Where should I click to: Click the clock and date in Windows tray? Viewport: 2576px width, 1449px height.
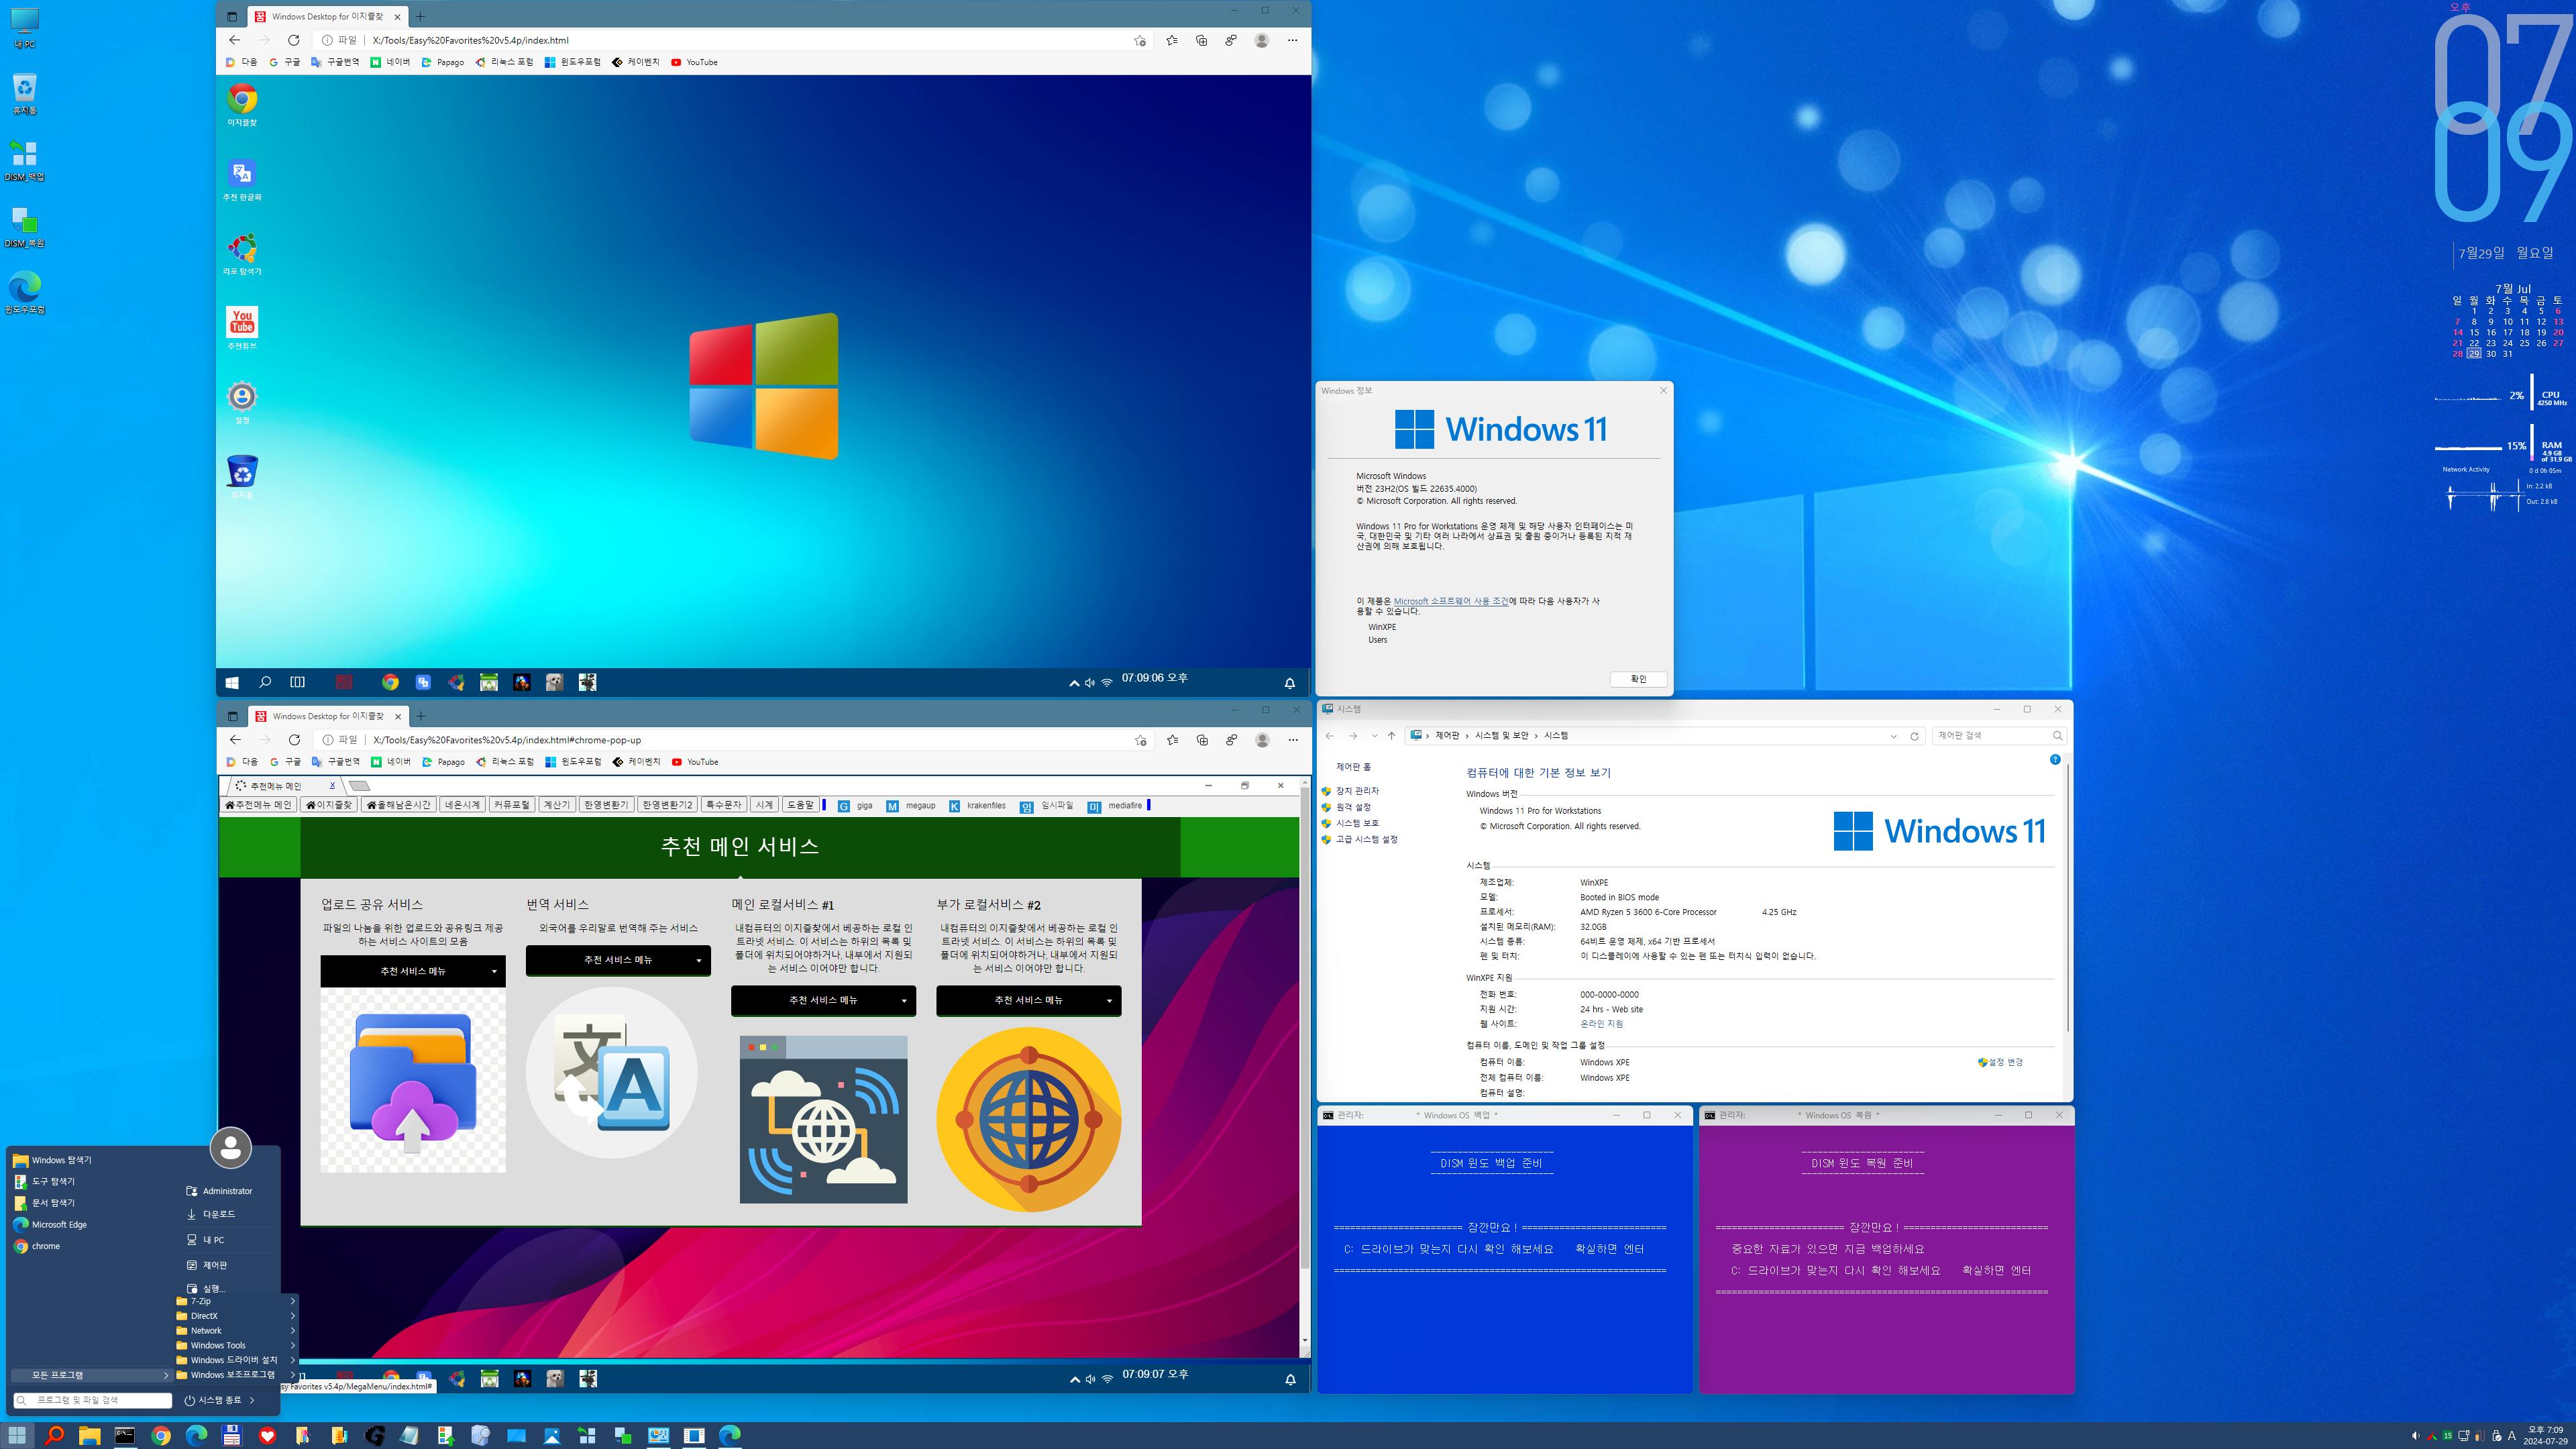click(2545, 1436)
